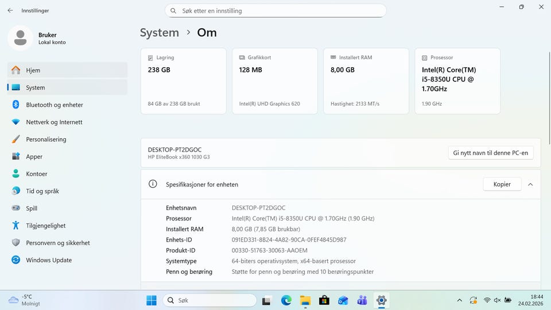Image resolution: width=551 pixels, height=310 pixels.
Task: Launch Microsoft Edge from taskbar
Action: click(286, 300)
